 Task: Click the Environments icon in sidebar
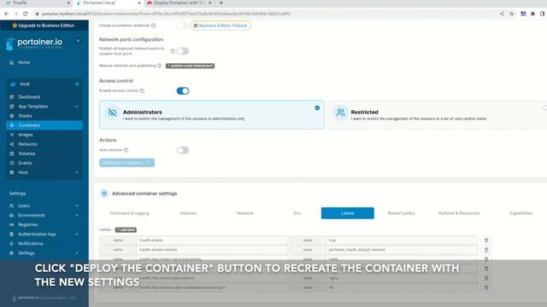(x=11, y=215)
